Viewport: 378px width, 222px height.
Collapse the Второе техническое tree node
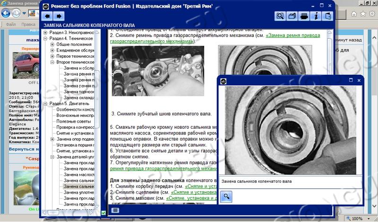pos(52,62)
